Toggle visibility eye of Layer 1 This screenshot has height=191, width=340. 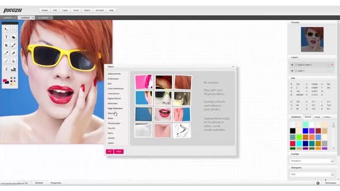click(x=292, y=71)
